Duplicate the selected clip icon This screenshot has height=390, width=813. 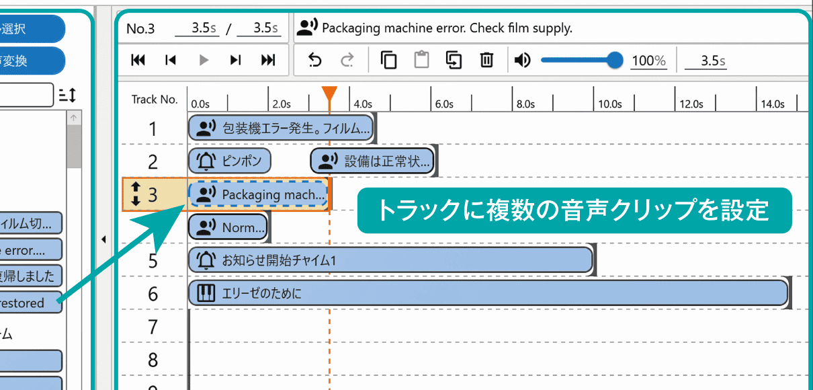point(454,61)
